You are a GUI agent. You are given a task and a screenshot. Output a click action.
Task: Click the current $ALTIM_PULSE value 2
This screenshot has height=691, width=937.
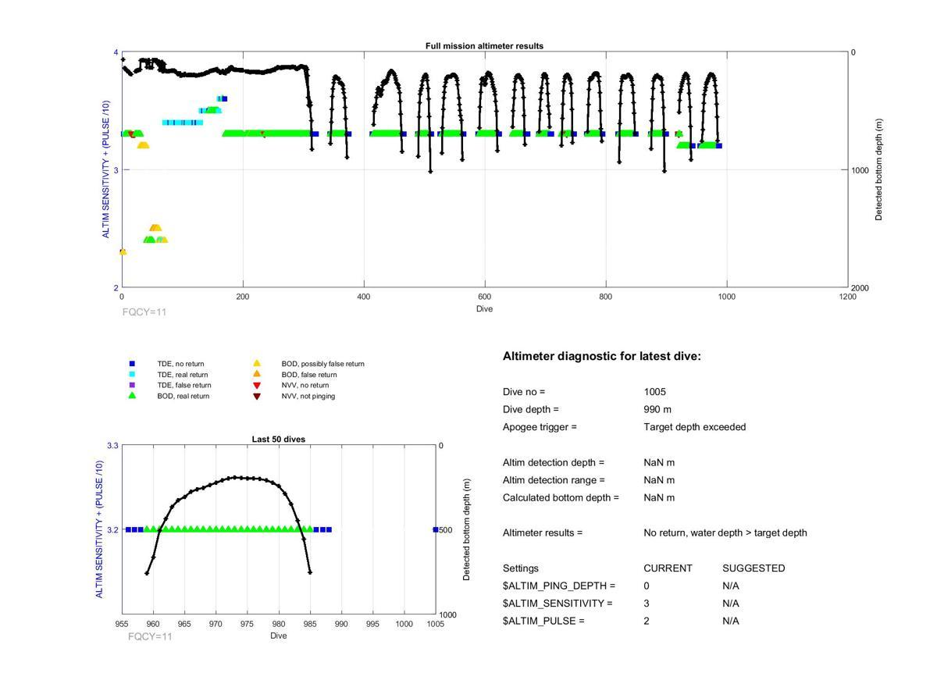pyautogui.click(x=647, y=621)
